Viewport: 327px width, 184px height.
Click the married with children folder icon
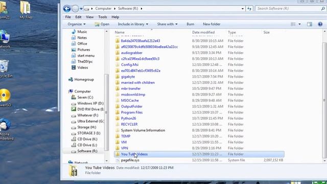pyautogui.click(x=118, y=83)
